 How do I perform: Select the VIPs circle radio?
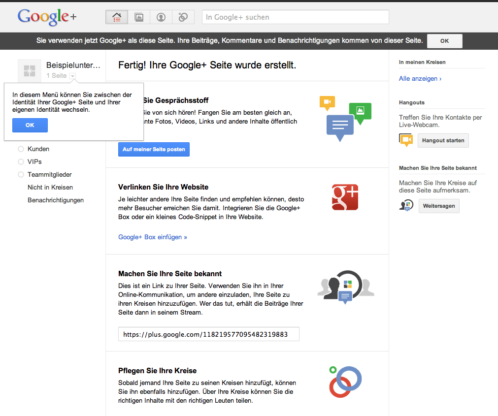[21, 162]
